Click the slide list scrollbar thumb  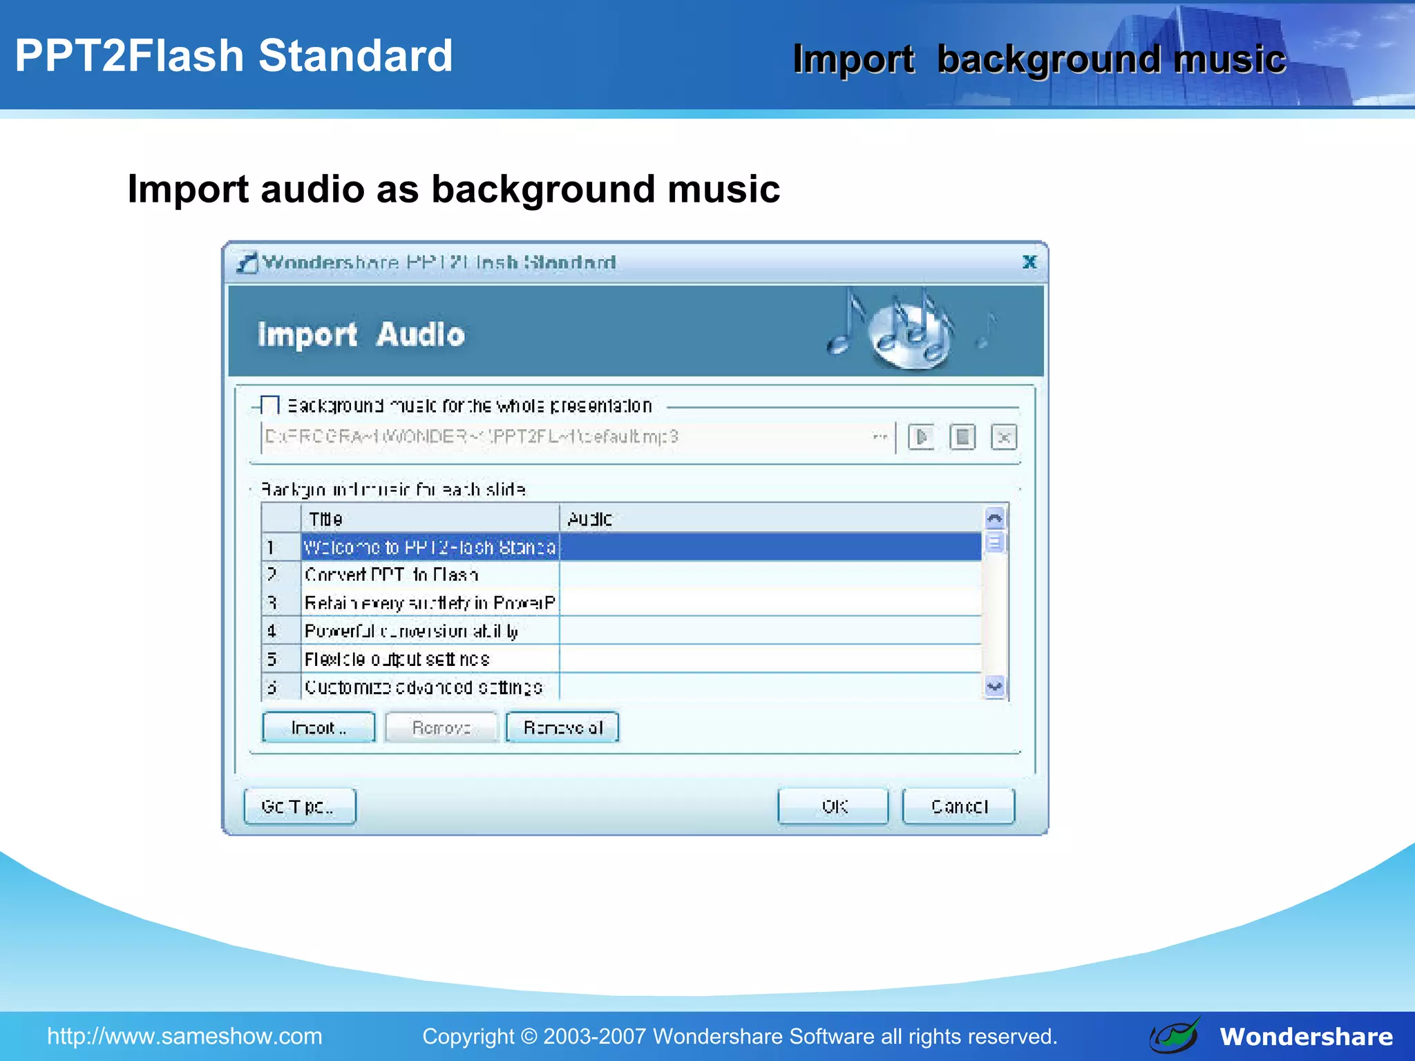coord(994,543)
